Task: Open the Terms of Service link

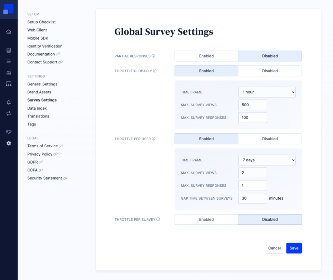Action: pyautogui.click(x=43, y=146)
